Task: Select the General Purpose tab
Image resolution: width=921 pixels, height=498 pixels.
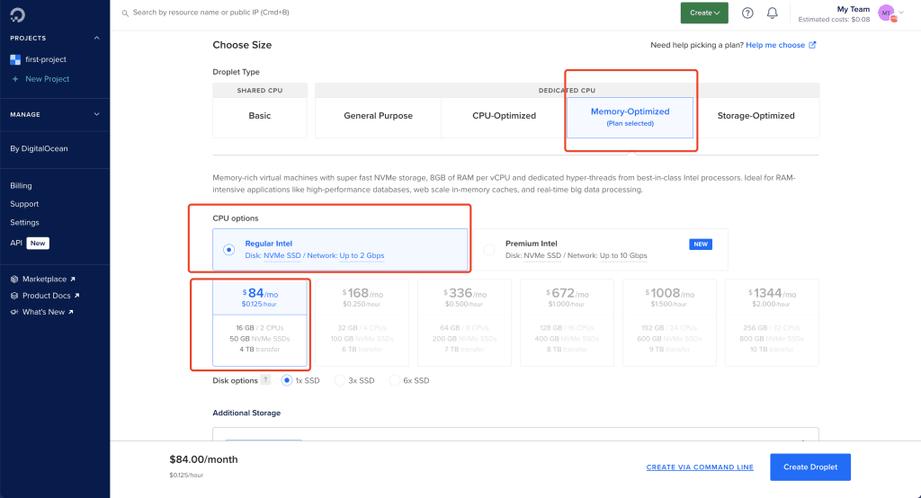Action: point(379,118)
